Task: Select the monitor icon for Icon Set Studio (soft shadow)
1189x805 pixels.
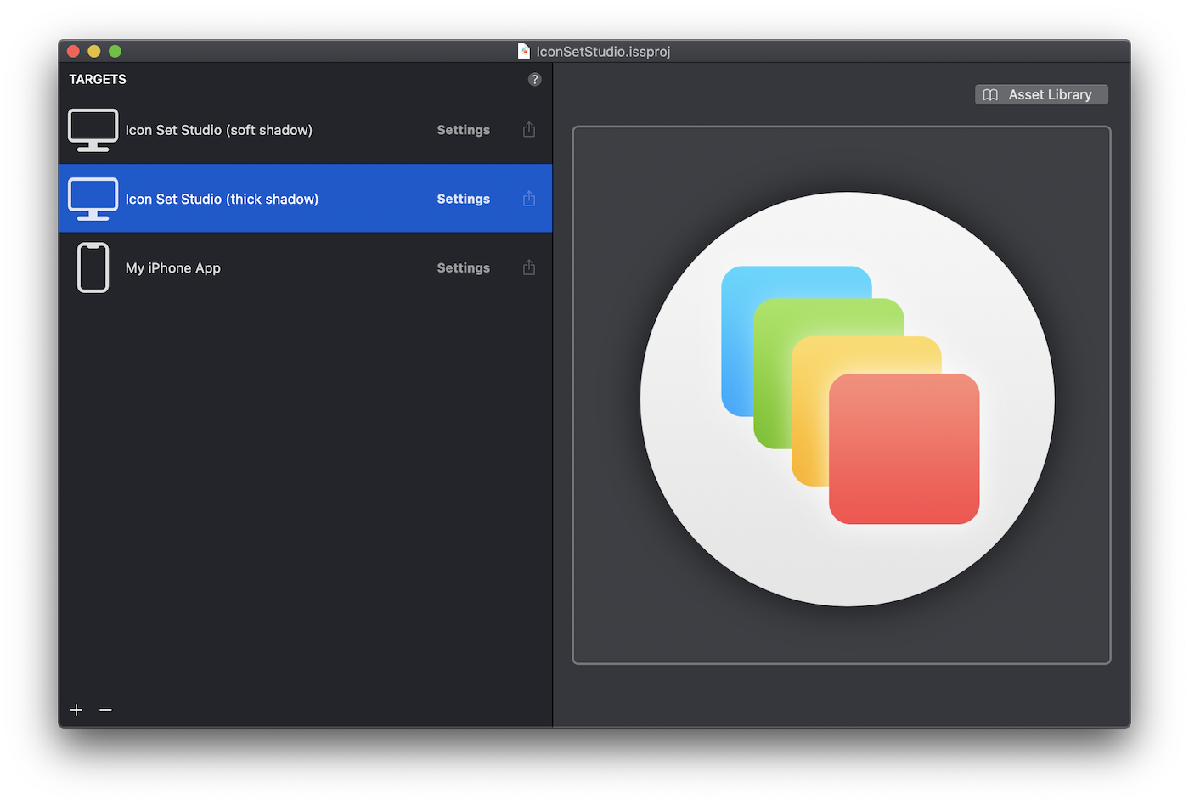Action: coord(93,129)
